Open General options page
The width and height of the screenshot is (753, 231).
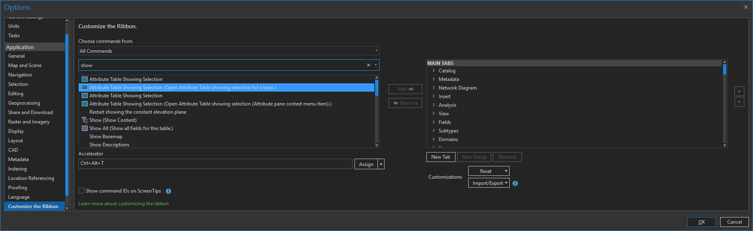[x=34, y=56]
